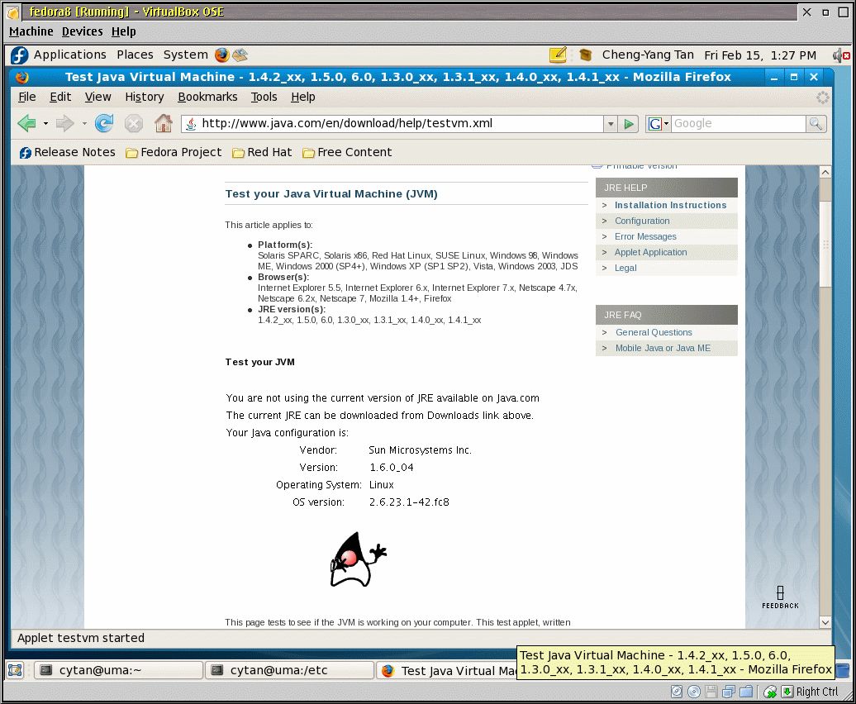Click the VirtualBox floppy status icon
The width and height of the screenshot is (856, 704).
(x=711, y=692)
